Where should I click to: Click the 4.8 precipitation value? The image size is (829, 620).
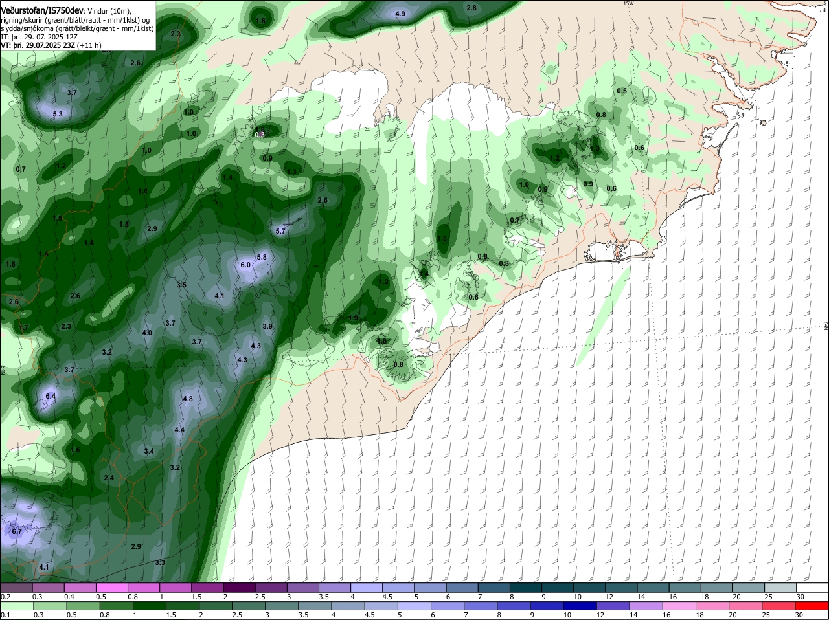click(x=188, y=399)
